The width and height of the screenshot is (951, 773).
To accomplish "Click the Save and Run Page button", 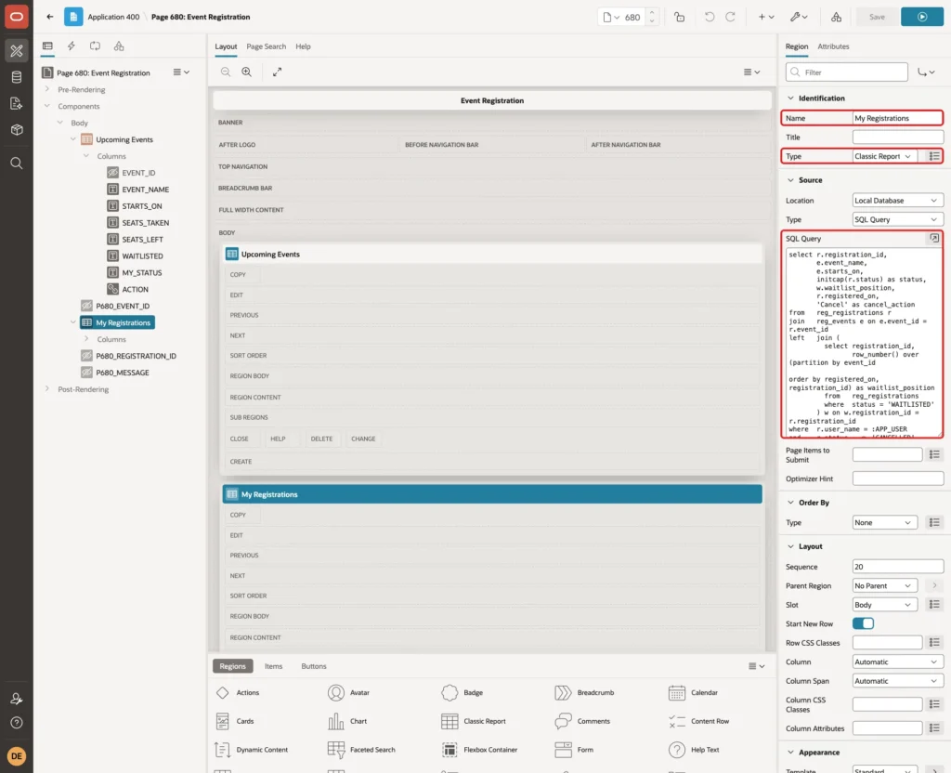I will click(922, 17).
